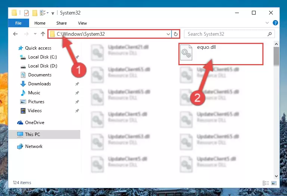Click the Downloads blue arrow icon
Image resolution: width=287 pixels, height=196 pixels.
(x=23, y=84)
